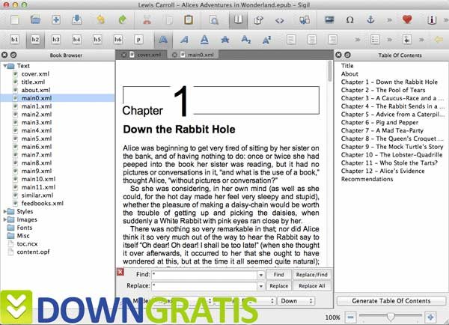Click the Open folder toolbar icon

(x=35, y=19)
